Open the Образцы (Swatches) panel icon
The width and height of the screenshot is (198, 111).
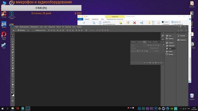(167, 39)
